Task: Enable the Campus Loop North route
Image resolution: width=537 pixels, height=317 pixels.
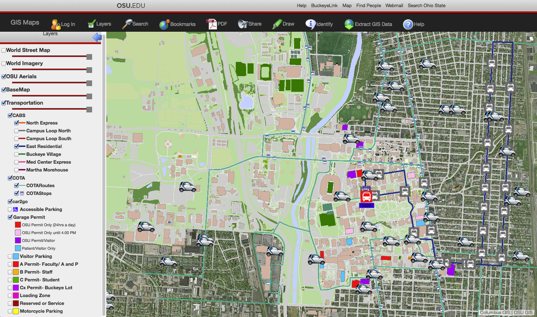Action: coord(16,131)
